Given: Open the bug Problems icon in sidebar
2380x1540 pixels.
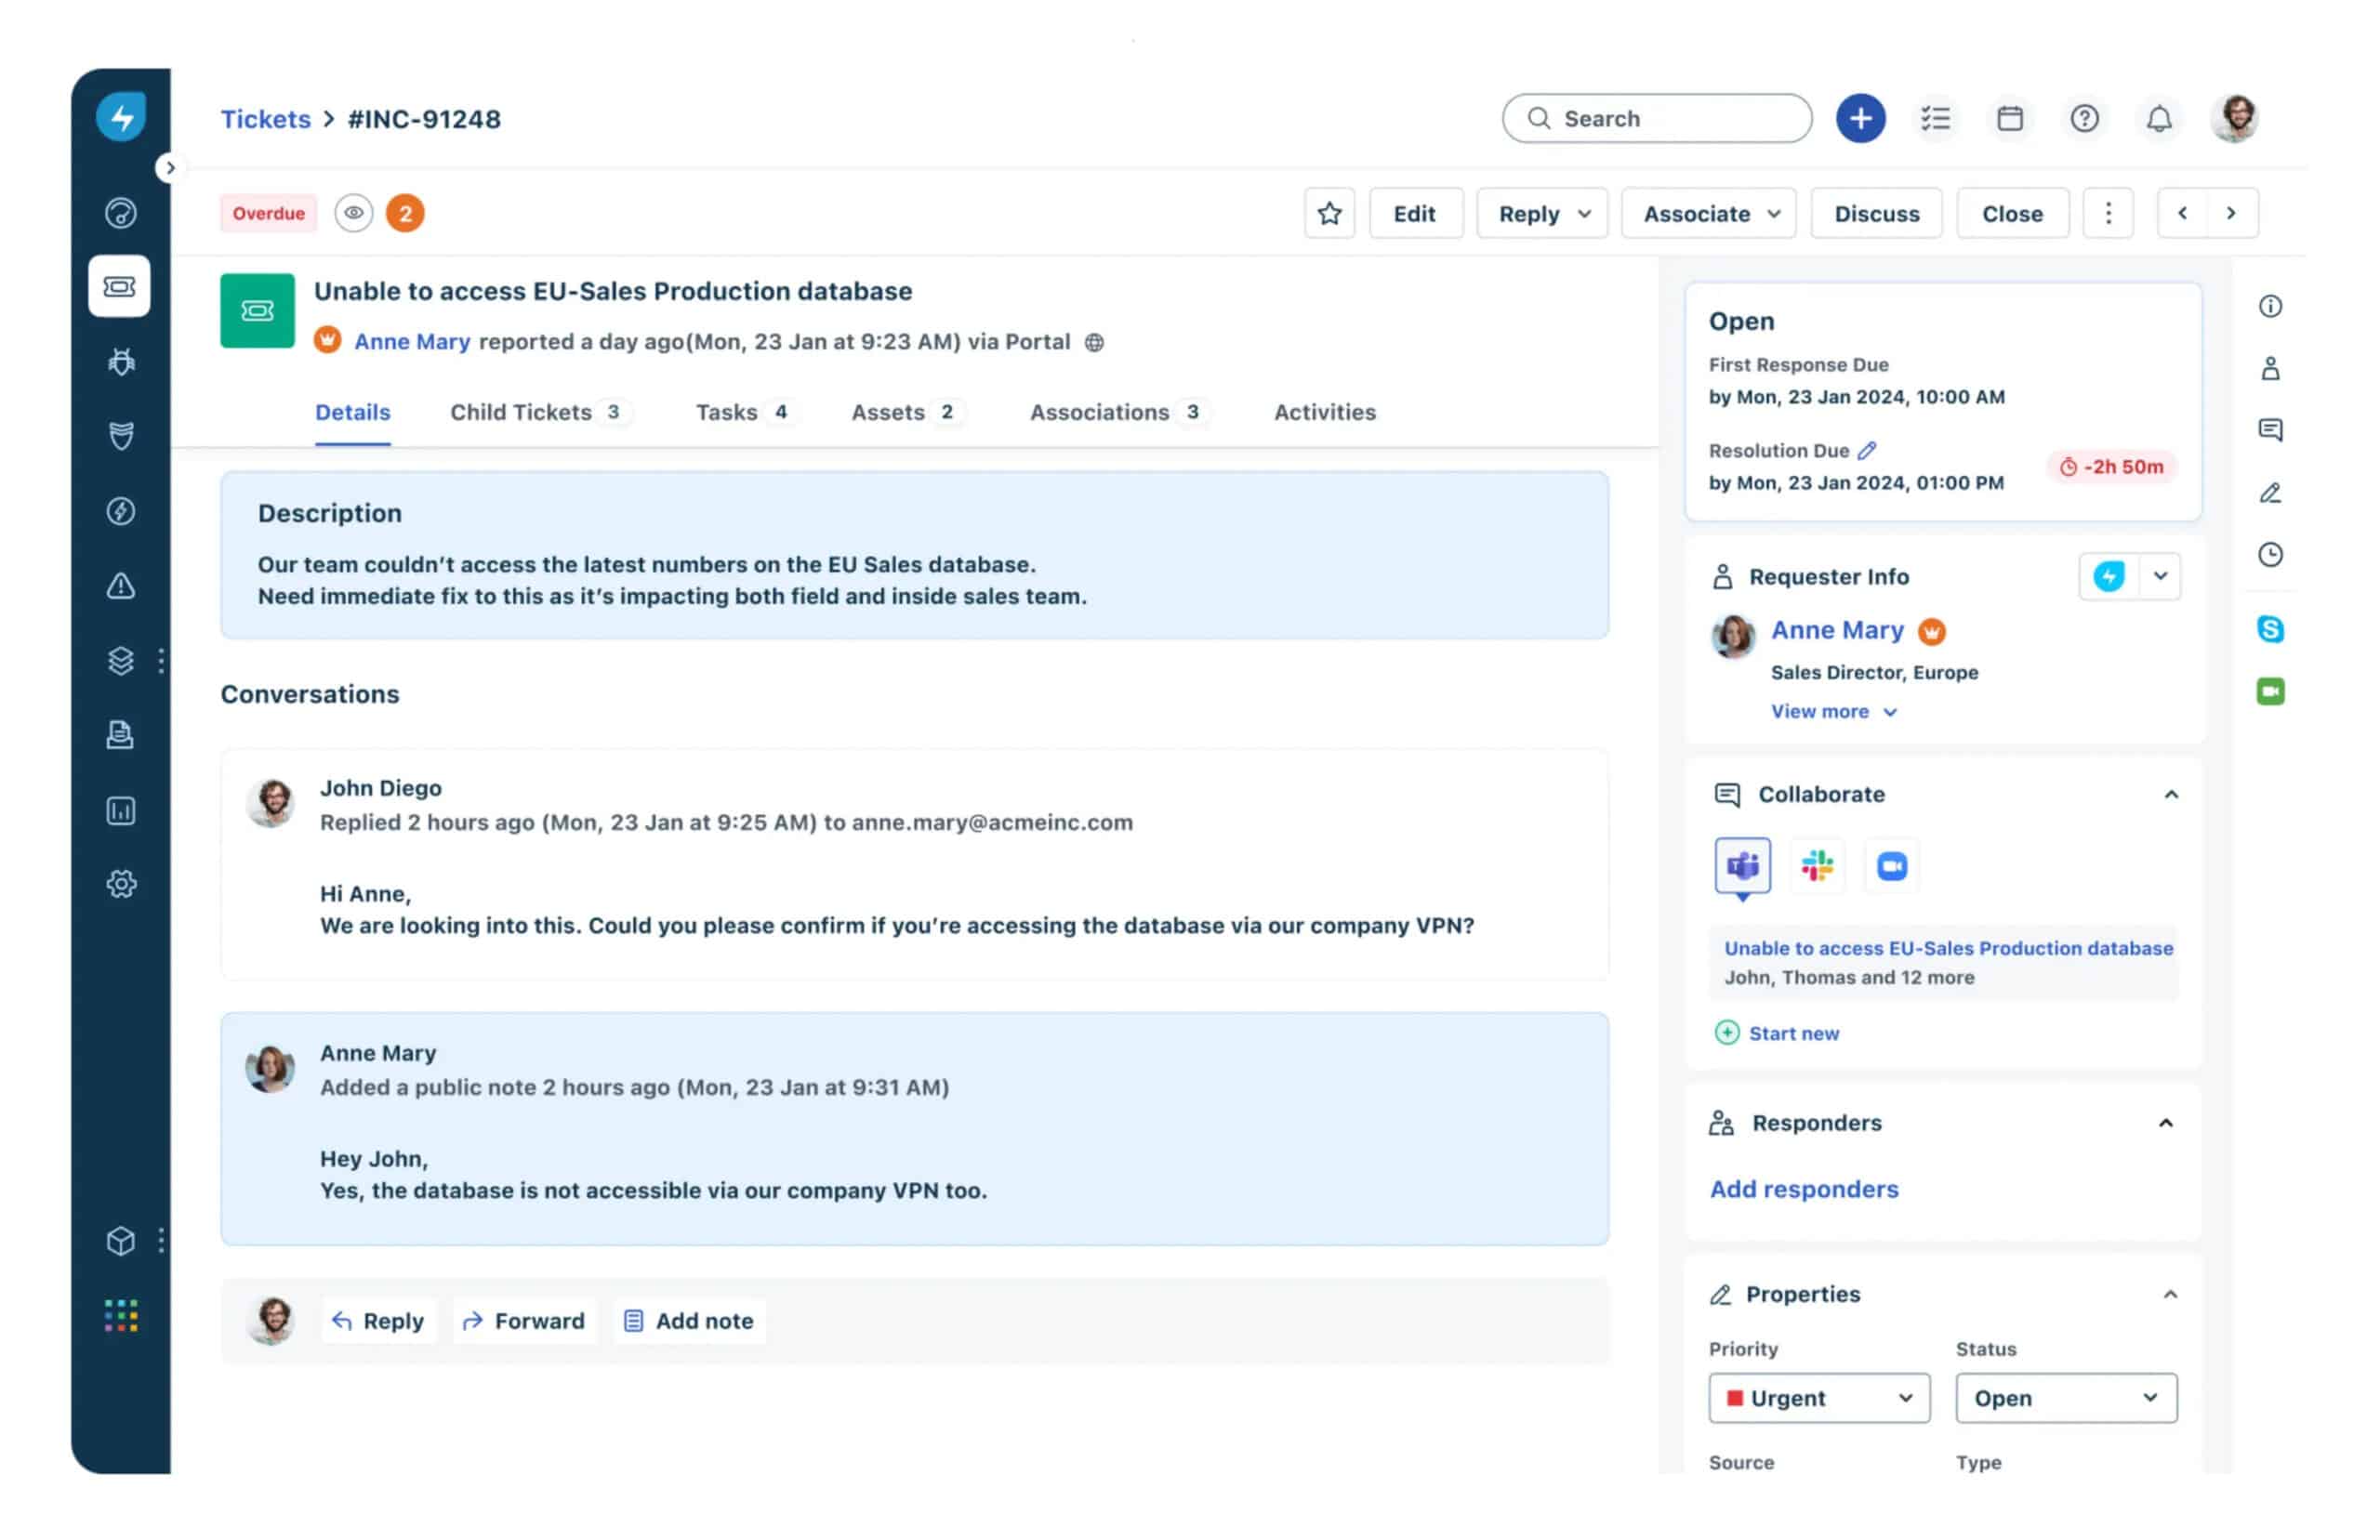Looking at the screenshot, I should tap(121, 362).
